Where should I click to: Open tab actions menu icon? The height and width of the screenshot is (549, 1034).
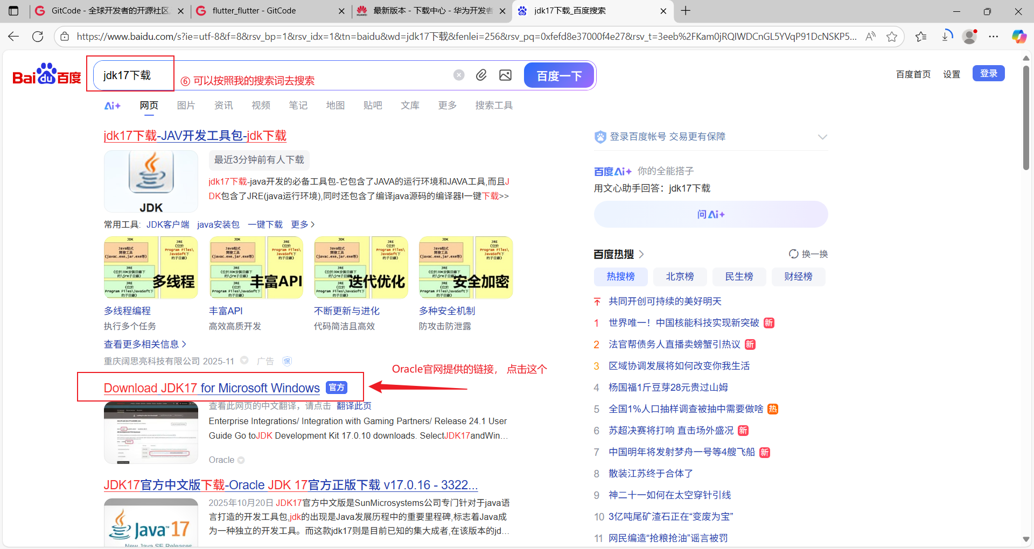coord(13,11)
